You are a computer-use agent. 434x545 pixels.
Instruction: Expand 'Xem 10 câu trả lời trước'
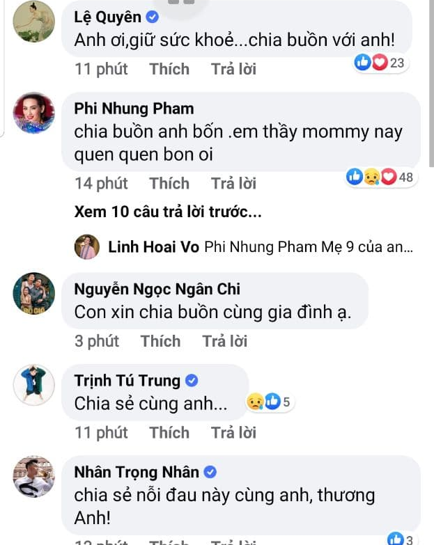(168, 212)
